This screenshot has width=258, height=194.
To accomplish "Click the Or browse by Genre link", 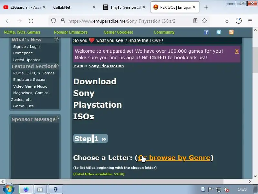I will click(x=174, y=158).
